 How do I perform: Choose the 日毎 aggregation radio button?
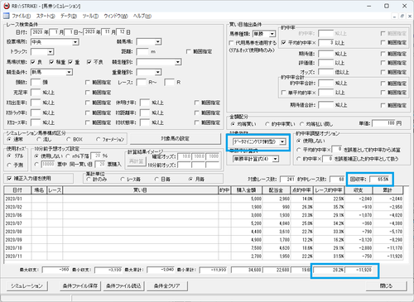point(156,180)
